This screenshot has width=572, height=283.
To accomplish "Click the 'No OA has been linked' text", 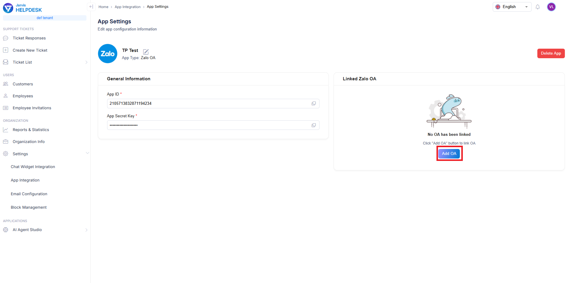I will click(x=449, y=134).
